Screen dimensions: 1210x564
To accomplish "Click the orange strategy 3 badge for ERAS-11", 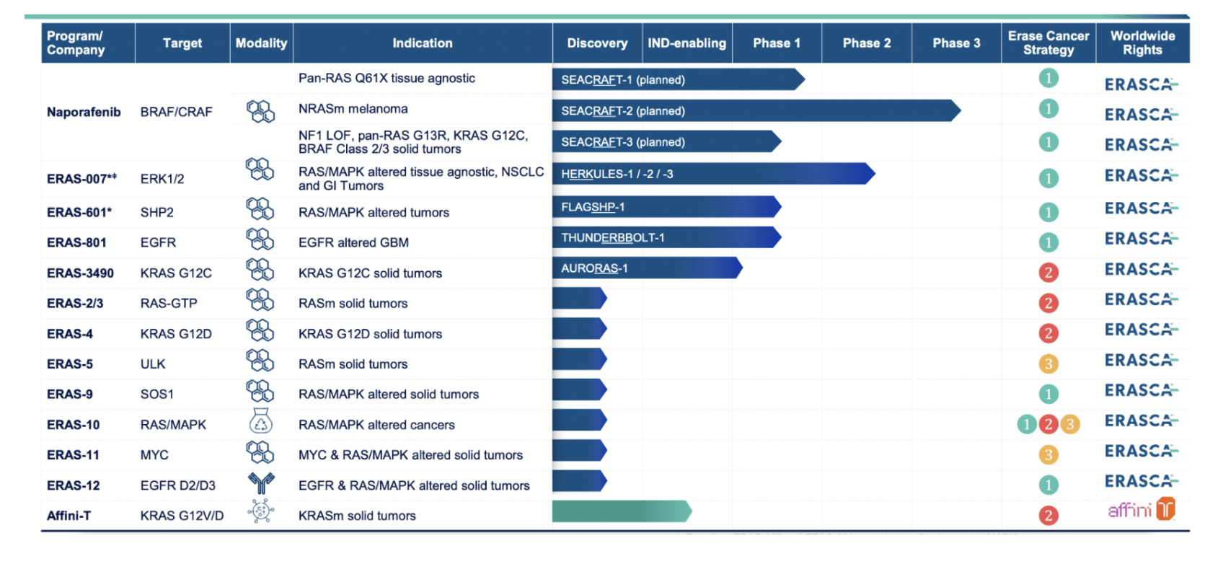I will click(1048, 454).
